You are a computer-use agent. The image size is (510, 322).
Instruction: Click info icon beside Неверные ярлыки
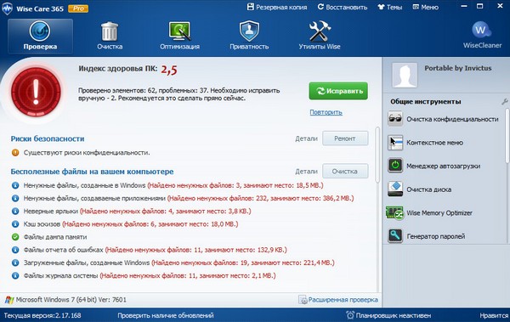[15, 211]
